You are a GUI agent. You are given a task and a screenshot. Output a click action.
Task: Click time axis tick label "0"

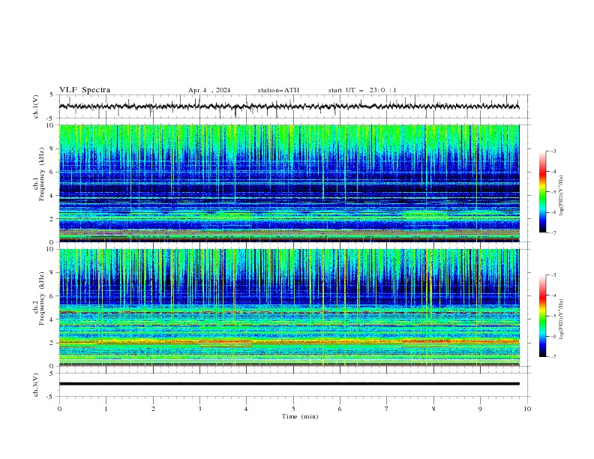(x=59, y=409)
